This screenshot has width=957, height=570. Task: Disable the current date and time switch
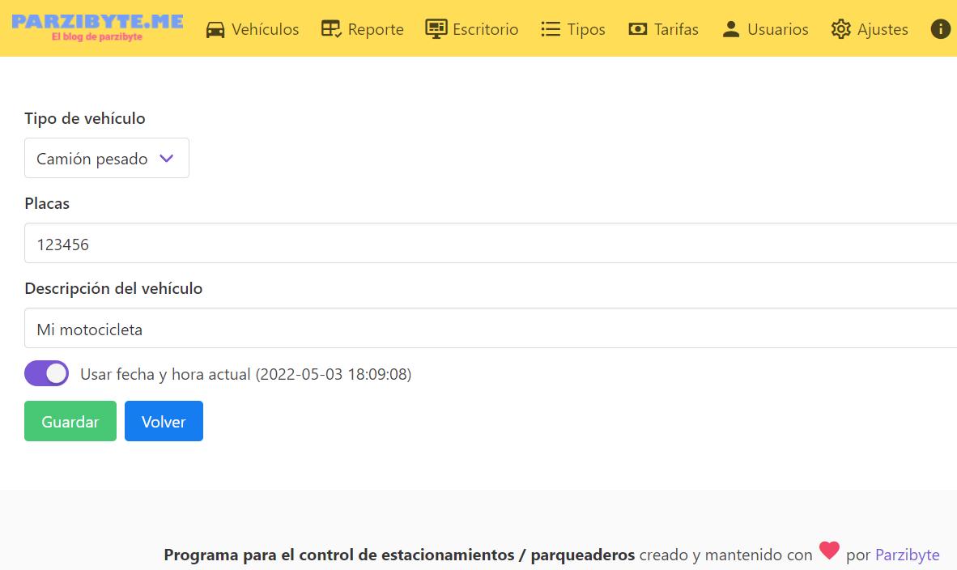point(47,374)
